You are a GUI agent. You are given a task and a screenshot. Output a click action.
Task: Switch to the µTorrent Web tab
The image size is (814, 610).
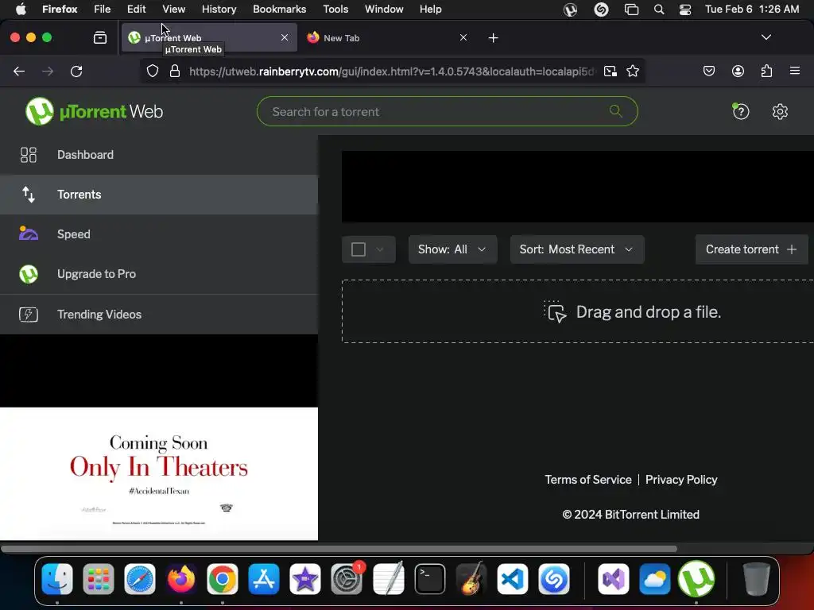click(209, 37)
